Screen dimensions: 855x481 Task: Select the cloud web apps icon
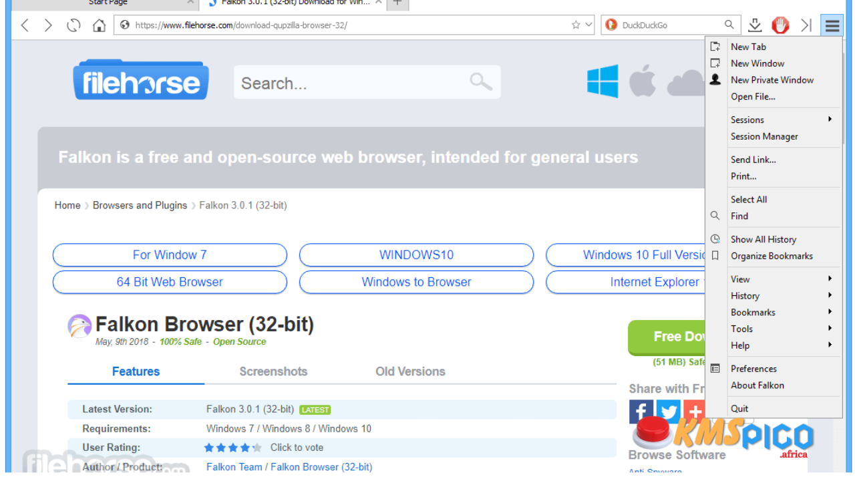[x=685, y=83]
